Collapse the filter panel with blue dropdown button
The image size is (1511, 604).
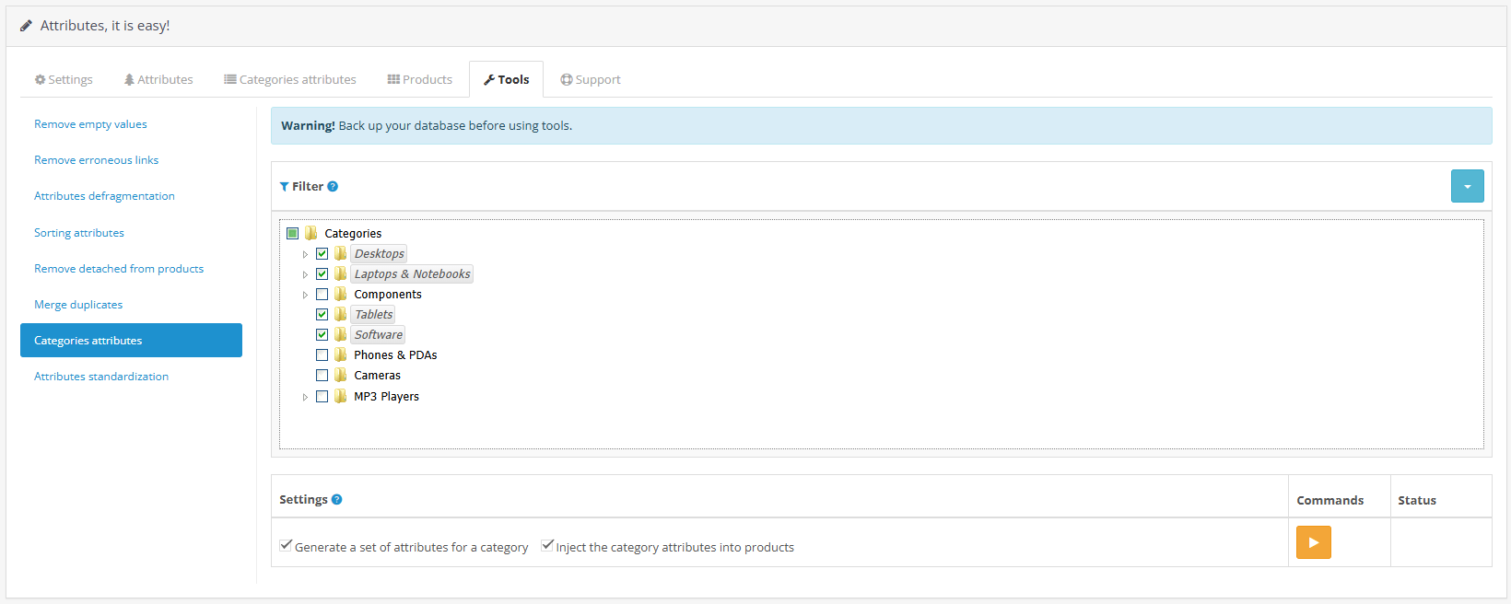(1467, 186)
